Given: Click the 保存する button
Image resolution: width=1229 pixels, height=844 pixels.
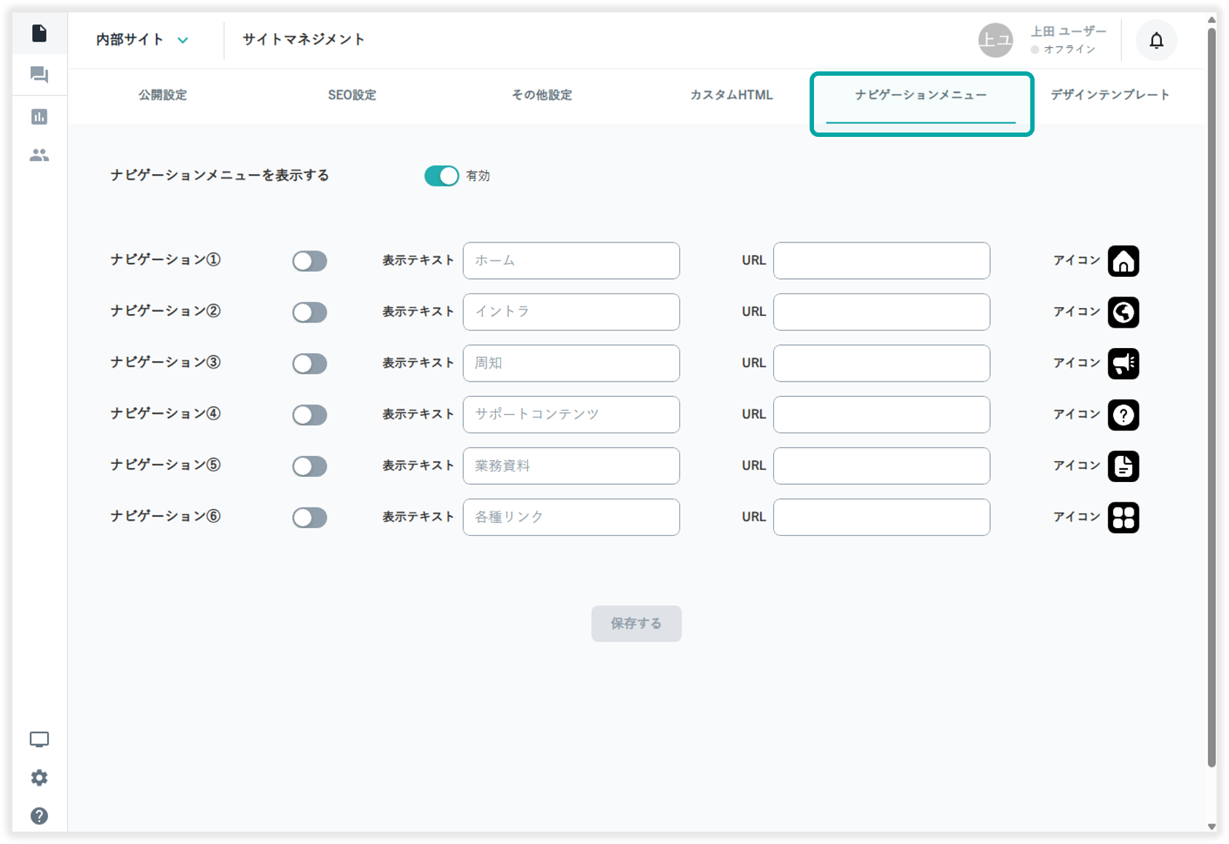Looking at the screenshot, I should (x=636, y=623).
